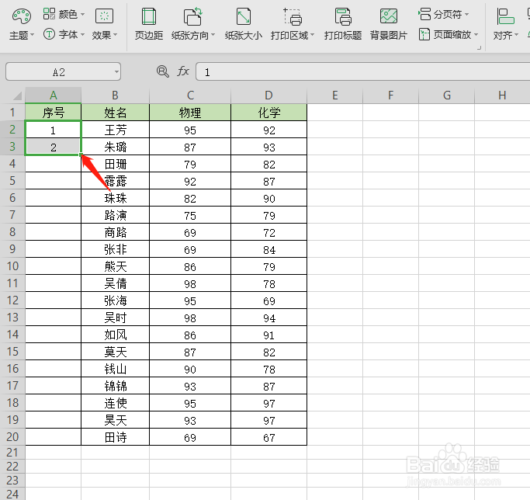Image resolution: width=530 pixels, height=500 pixels.
Task: Click the 化学 header cell
Action: point(268,113)
